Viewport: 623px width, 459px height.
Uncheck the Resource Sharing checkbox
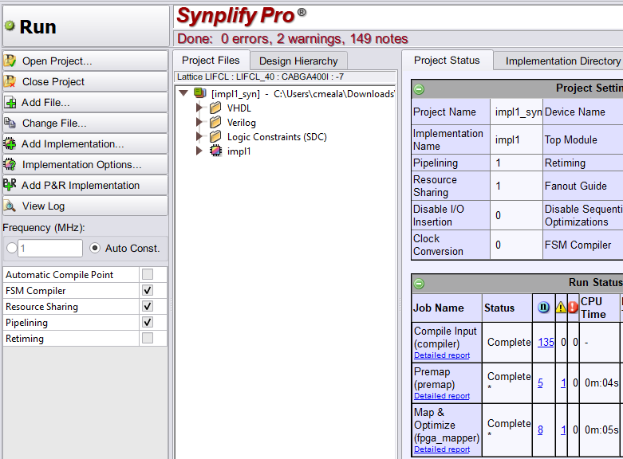pyautogui.click(x=148, y=306)
